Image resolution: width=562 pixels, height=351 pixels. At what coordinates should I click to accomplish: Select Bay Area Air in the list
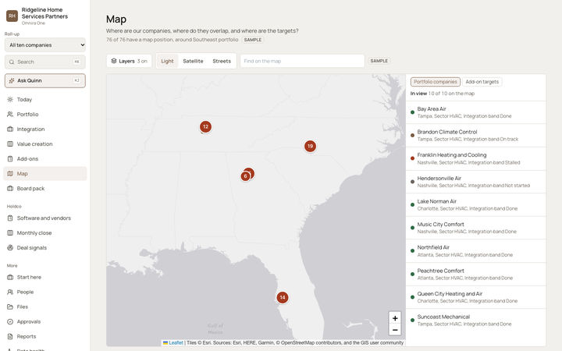476,112
